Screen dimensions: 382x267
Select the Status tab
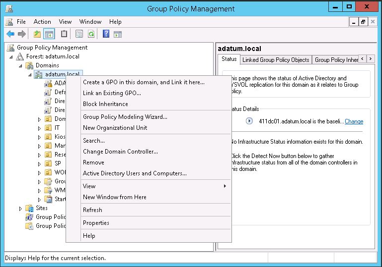pos(229,59)
